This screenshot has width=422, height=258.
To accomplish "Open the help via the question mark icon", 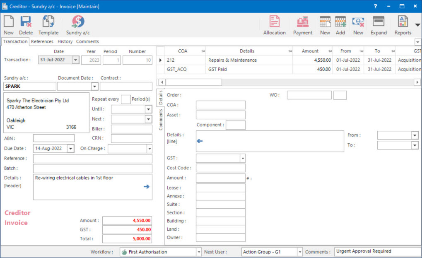I will click(375, 6).
